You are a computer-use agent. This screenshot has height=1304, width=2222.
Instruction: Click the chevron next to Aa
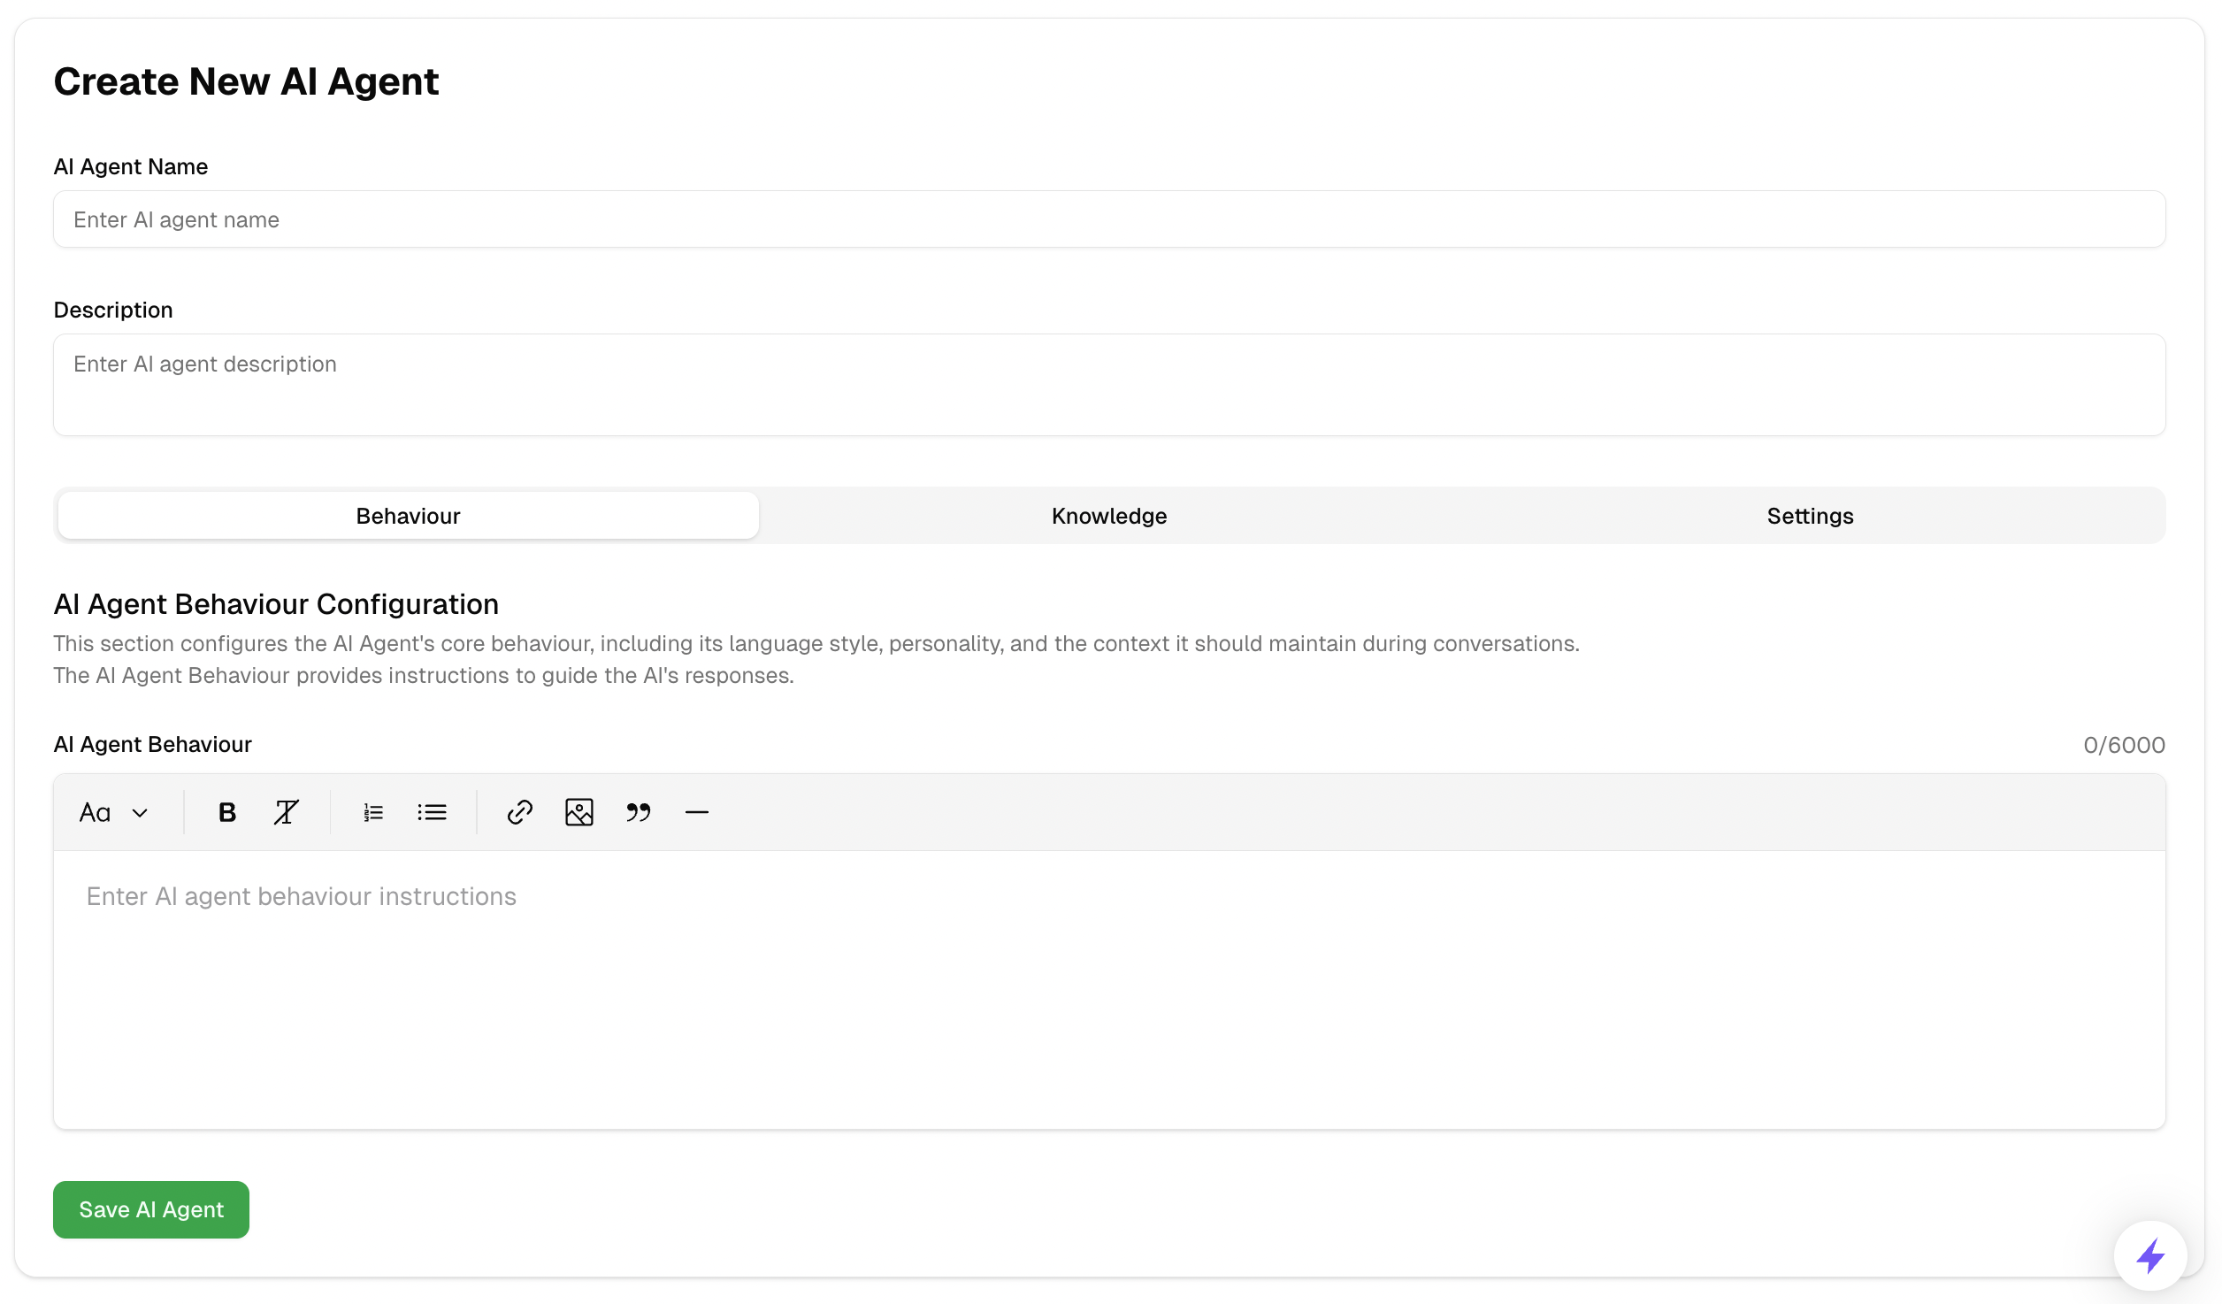coord(140,812)
